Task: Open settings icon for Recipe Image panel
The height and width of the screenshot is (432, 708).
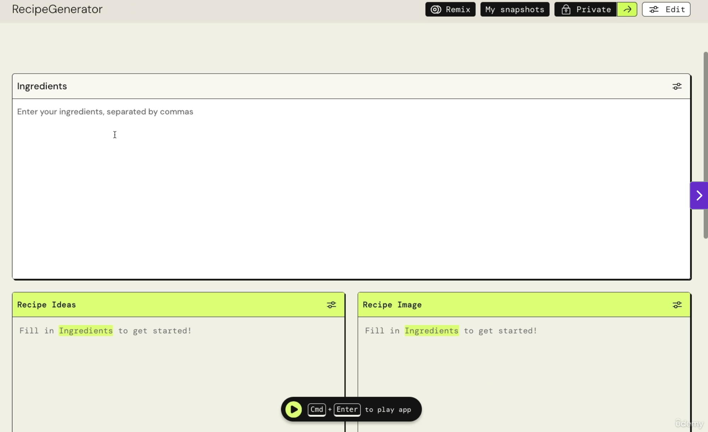Action: (677, 305)
